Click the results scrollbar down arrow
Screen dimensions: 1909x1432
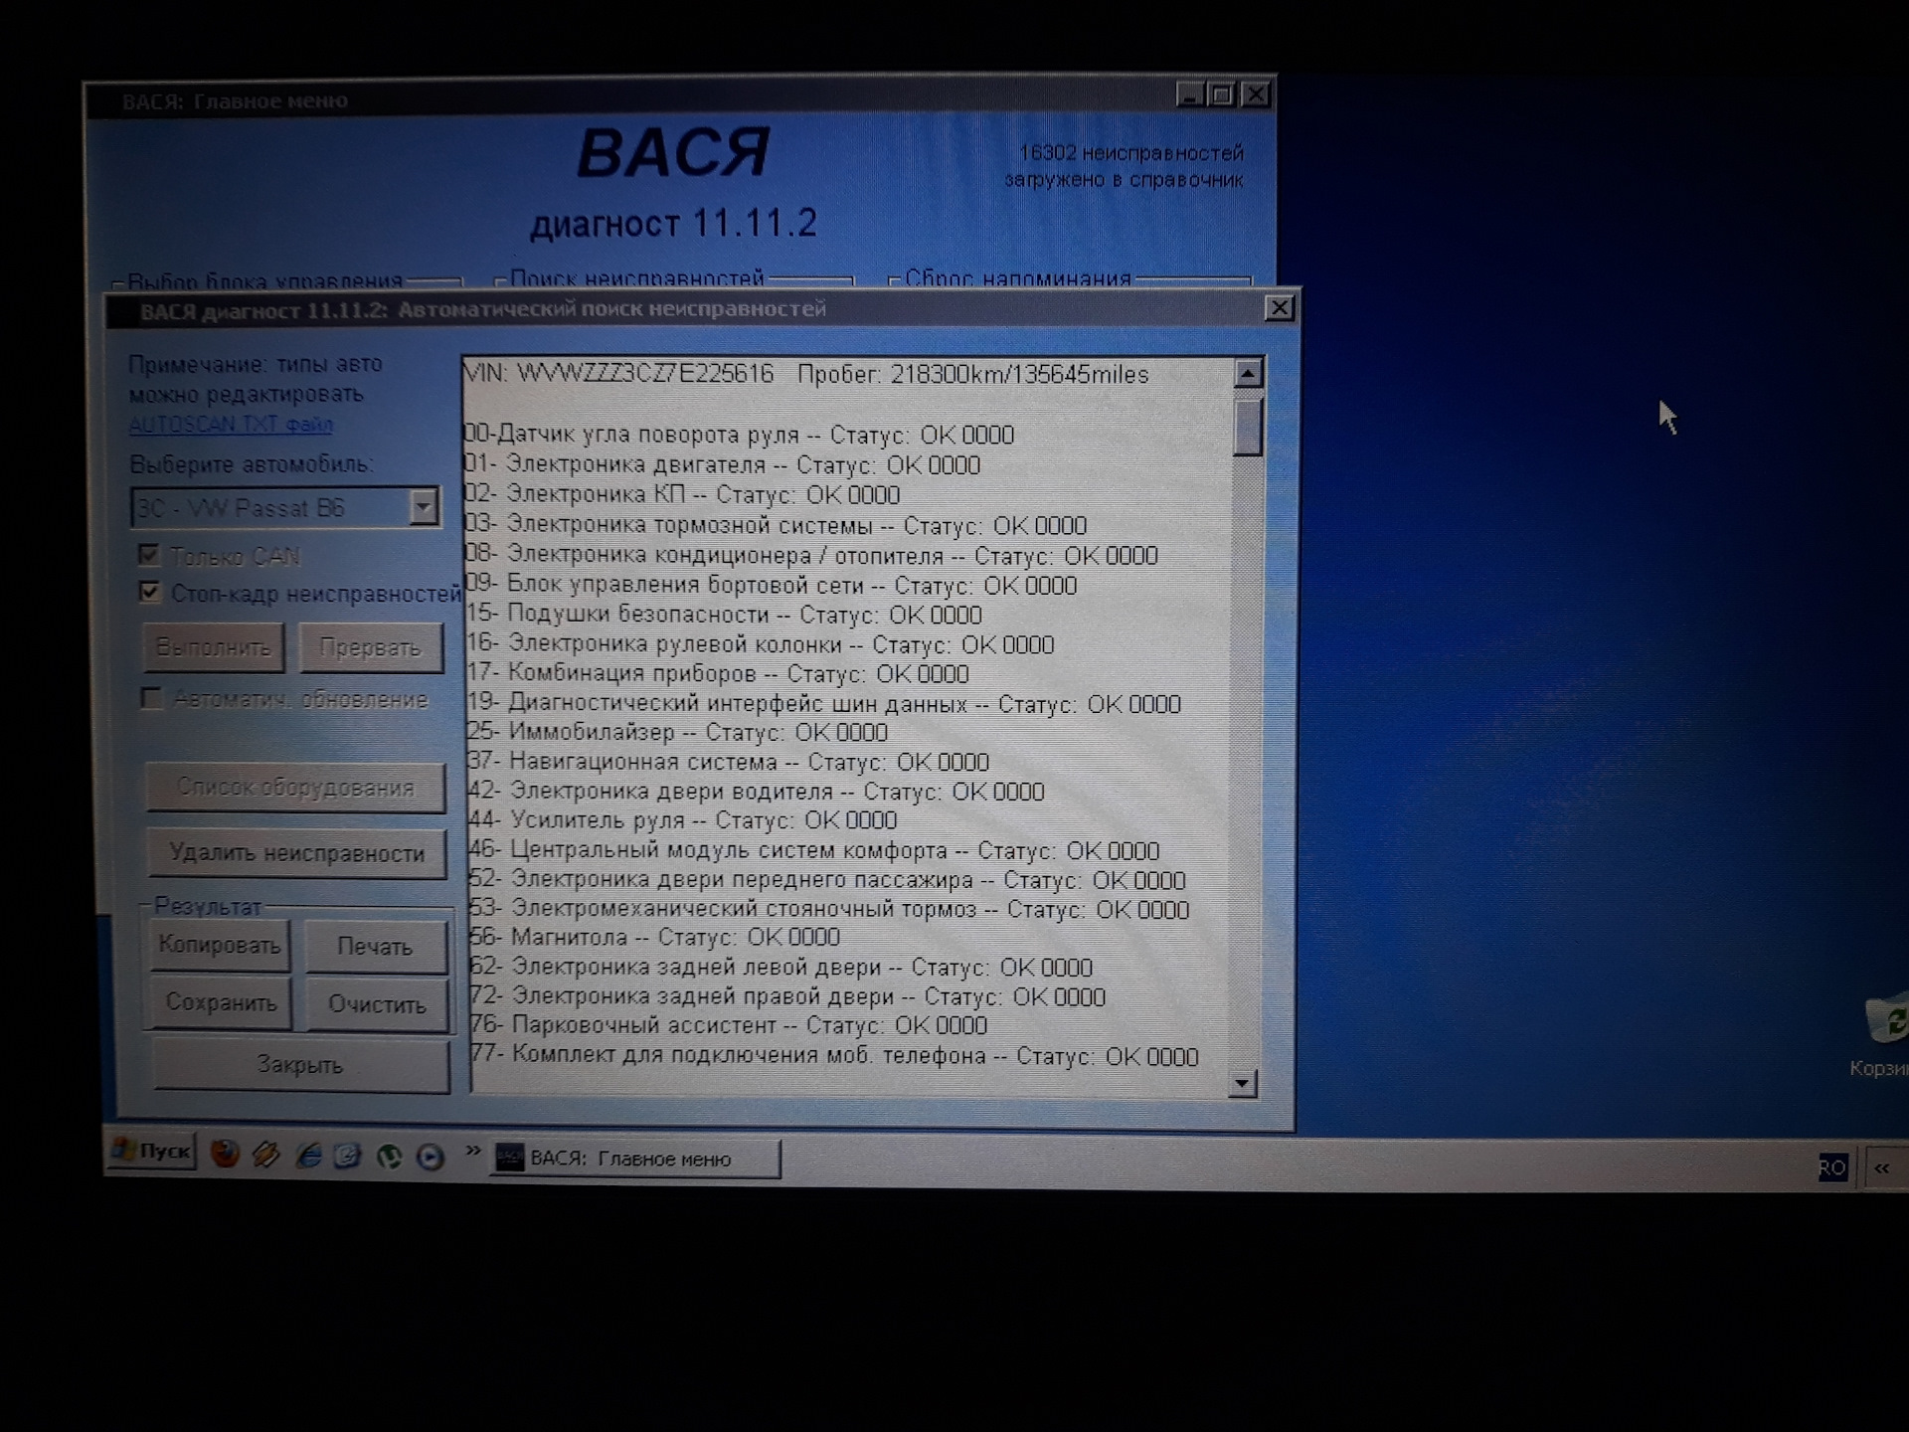pos(1243,1083)
